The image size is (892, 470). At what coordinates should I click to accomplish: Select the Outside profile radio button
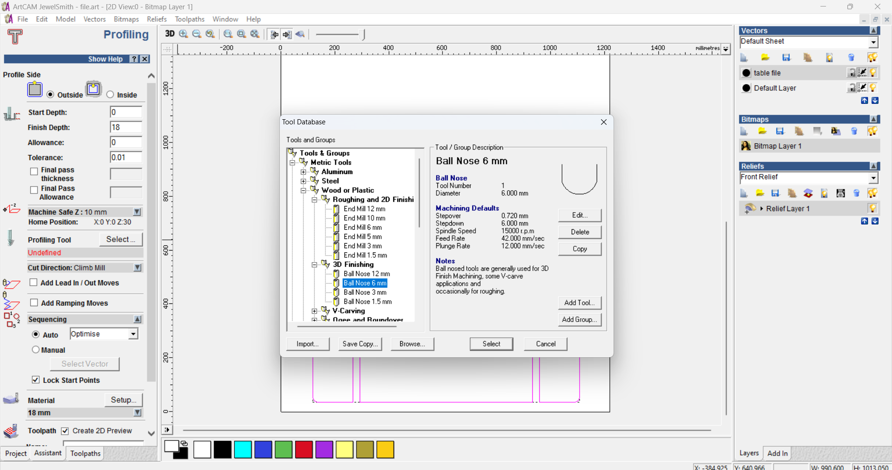click(x=50, y=94)
